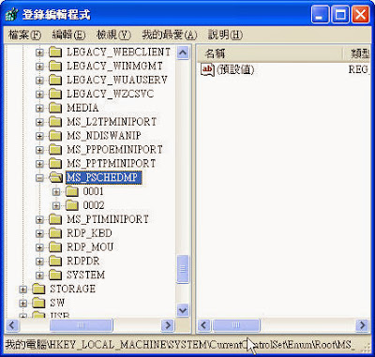Click the MEDIA folder icon
375x357 pixels.
(x=55, y=108)
